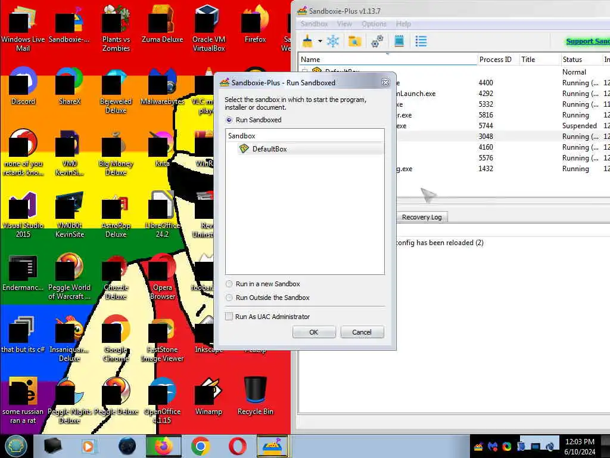The image size is (610, 458).
Task: Select Run Outside the Sandbox option
Action: point(229,298)
